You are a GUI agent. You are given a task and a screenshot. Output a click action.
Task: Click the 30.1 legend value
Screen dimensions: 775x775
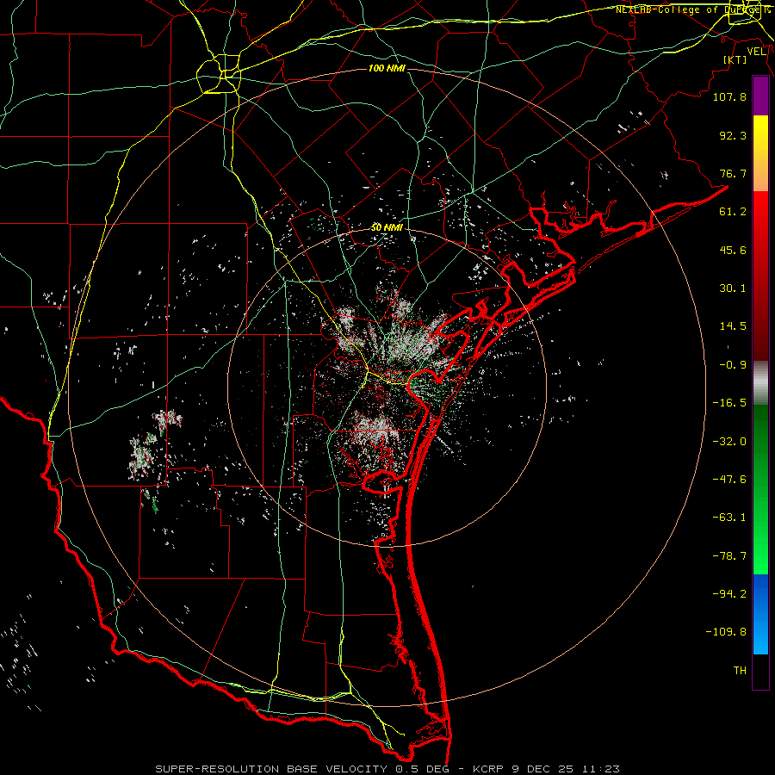point(733,288)
